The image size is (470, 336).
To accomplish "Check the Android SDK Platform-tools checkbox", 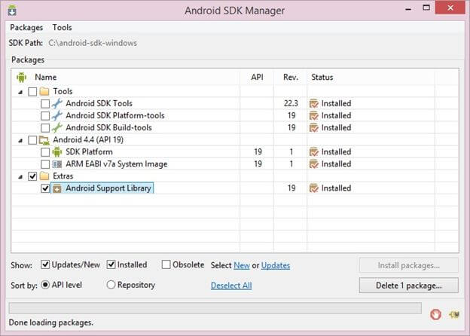I will 45,115.
